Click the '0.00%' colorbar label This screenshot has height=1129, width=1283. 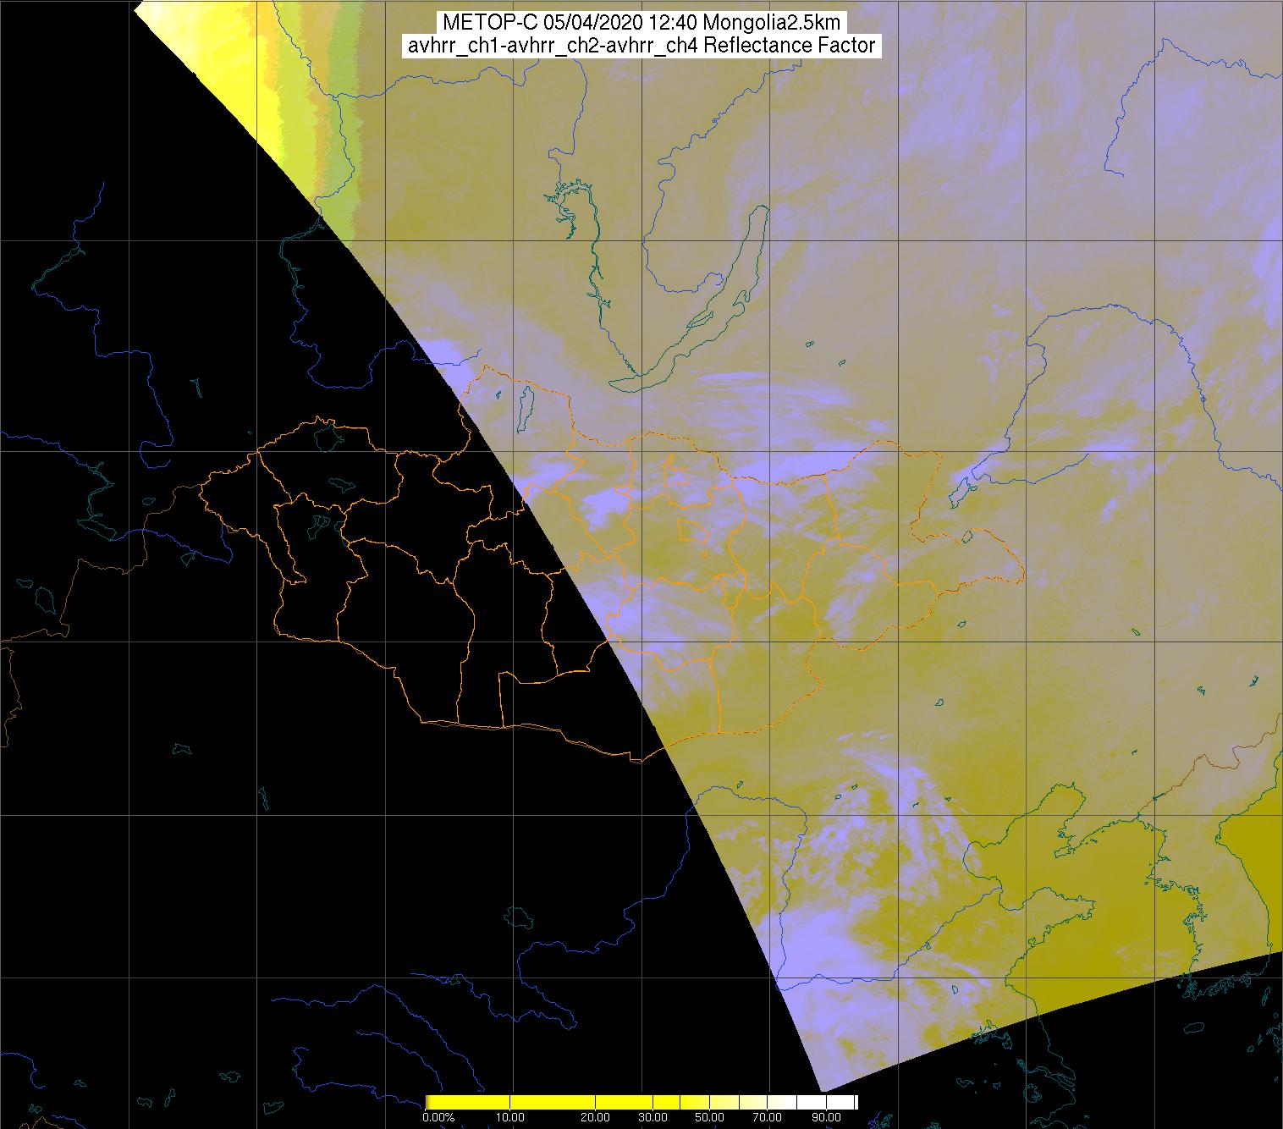pyautogui.click(x=438, y=1118)
